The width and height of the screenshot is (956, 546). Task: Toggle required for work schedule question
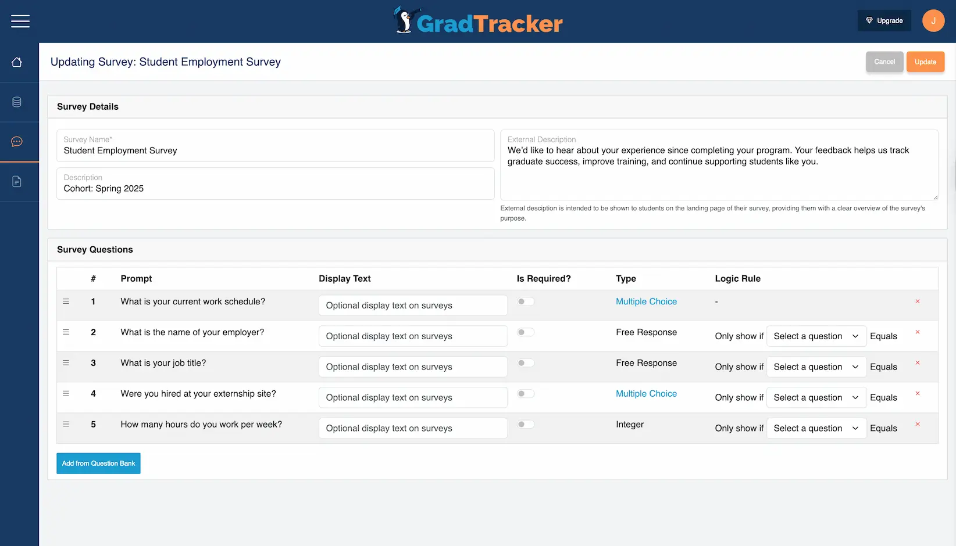click(526, 301)
